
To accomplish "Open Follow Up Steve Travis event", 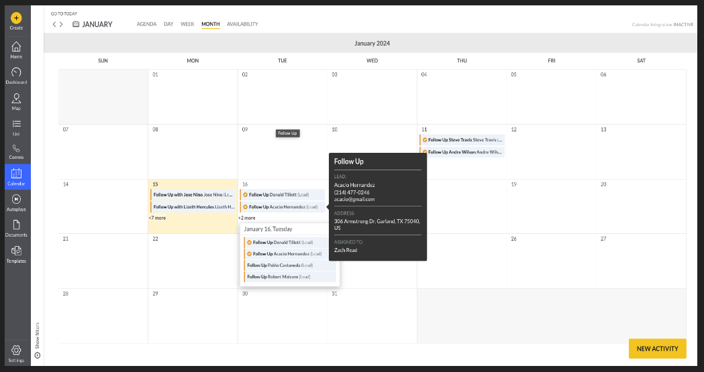I will [x=462, y=140].
